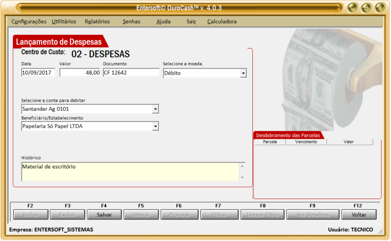The image size is (391, 241).
Task: Go back with the Voltar button
Action: [x=359, y=215]
